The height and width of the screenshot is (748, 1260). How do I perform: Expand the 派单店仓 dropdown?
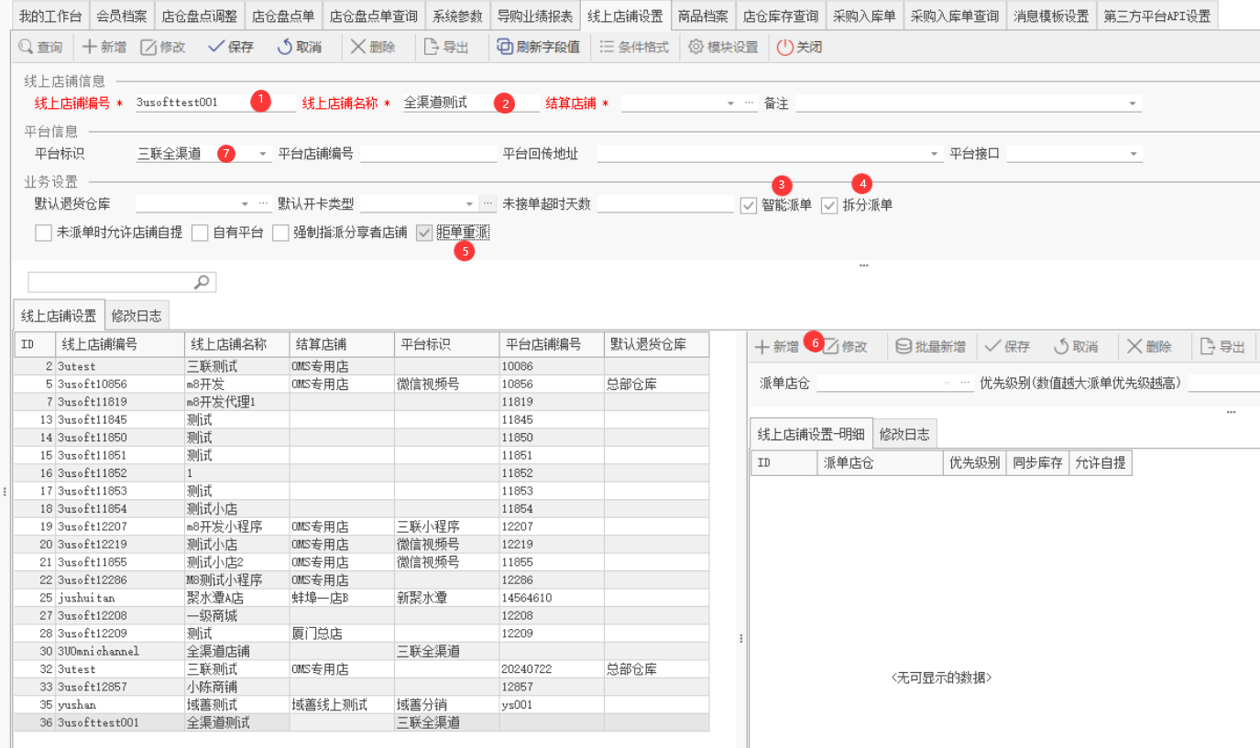(x=947, y=383)
